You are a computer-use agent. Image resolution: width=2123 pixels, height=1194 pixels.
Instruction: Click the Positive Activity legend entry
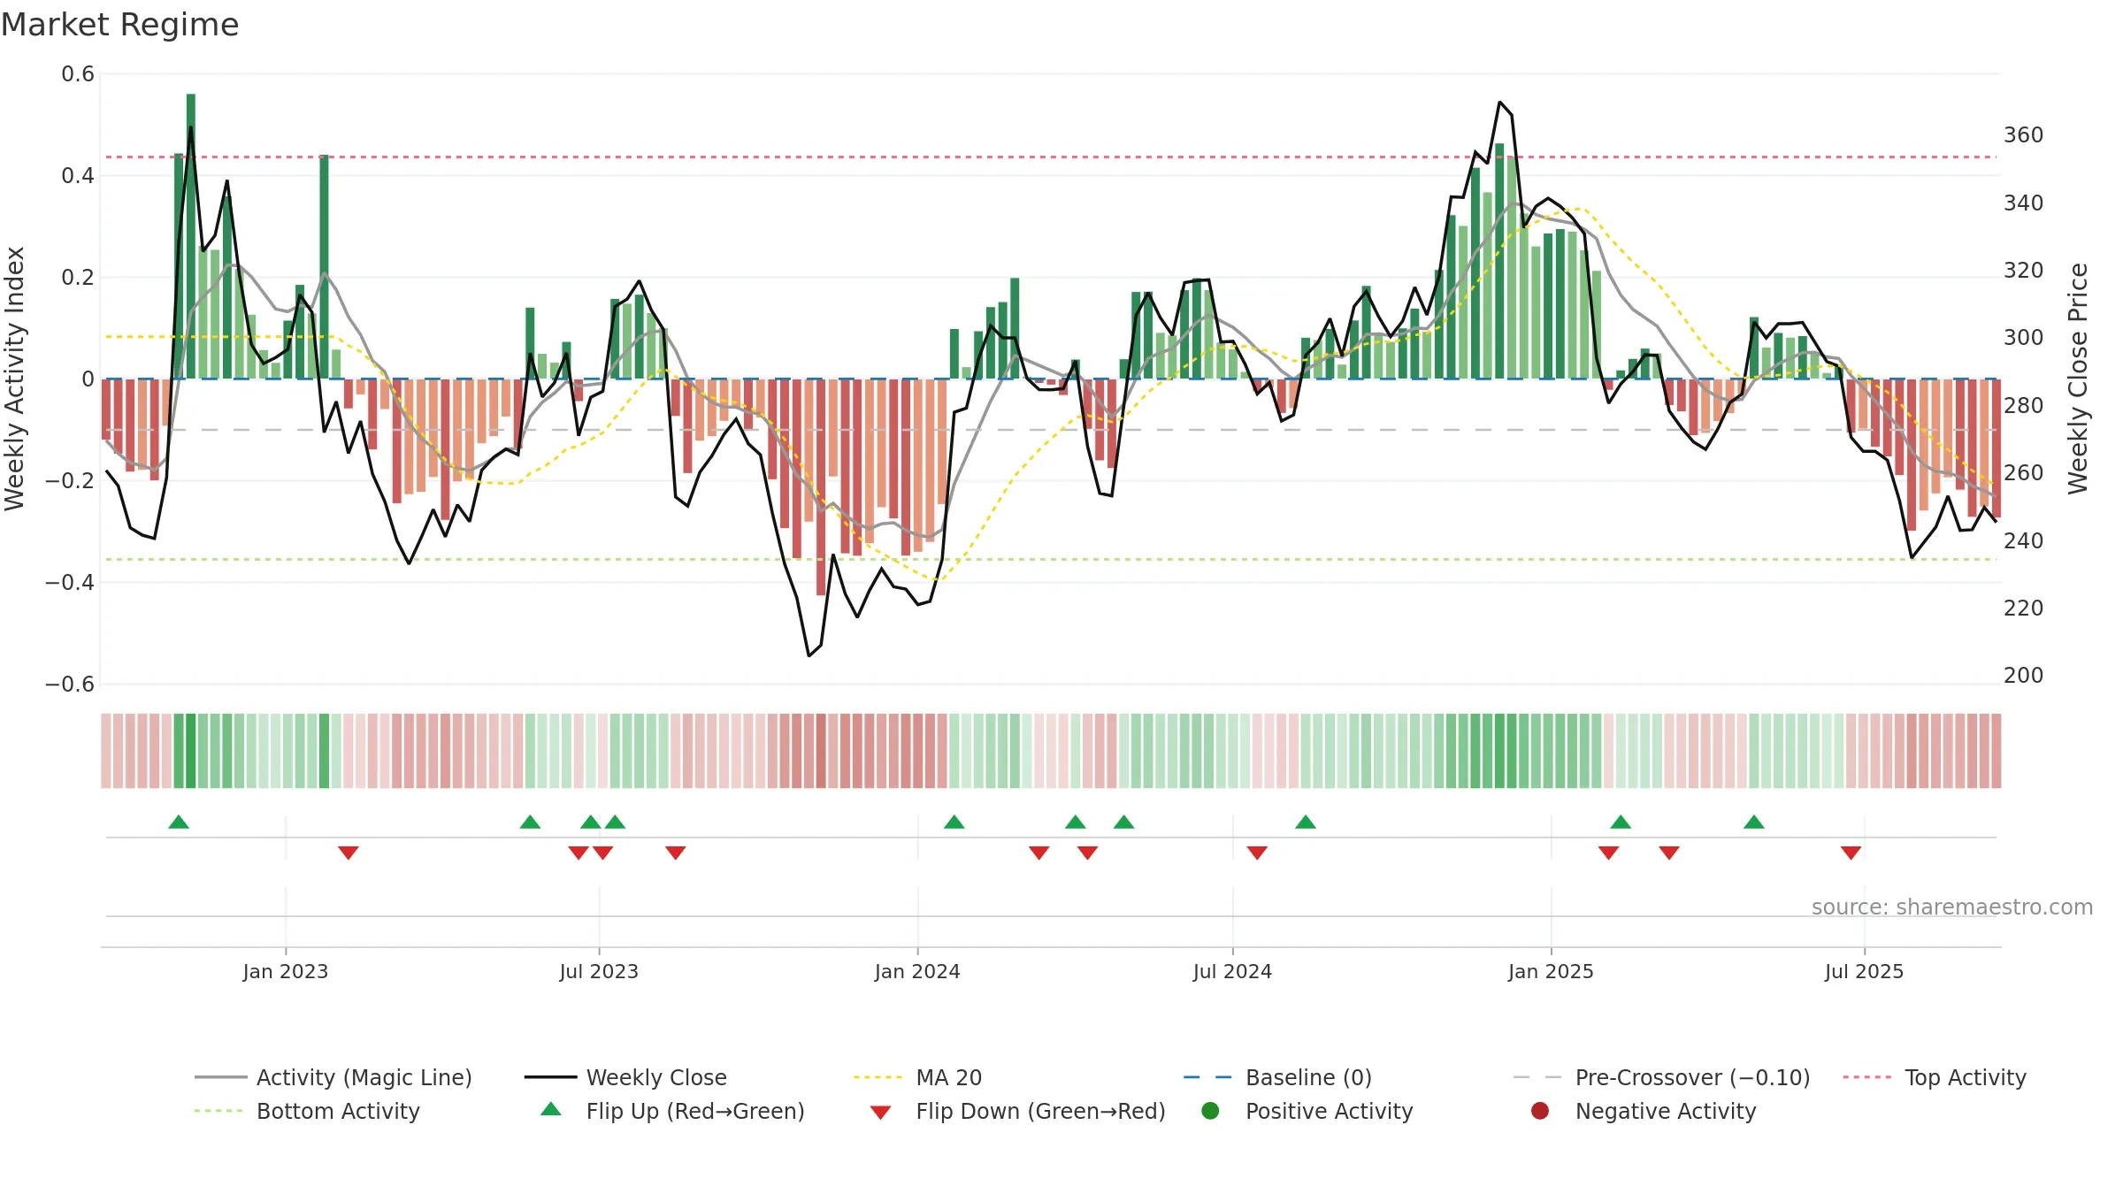pos(1307,1111)
